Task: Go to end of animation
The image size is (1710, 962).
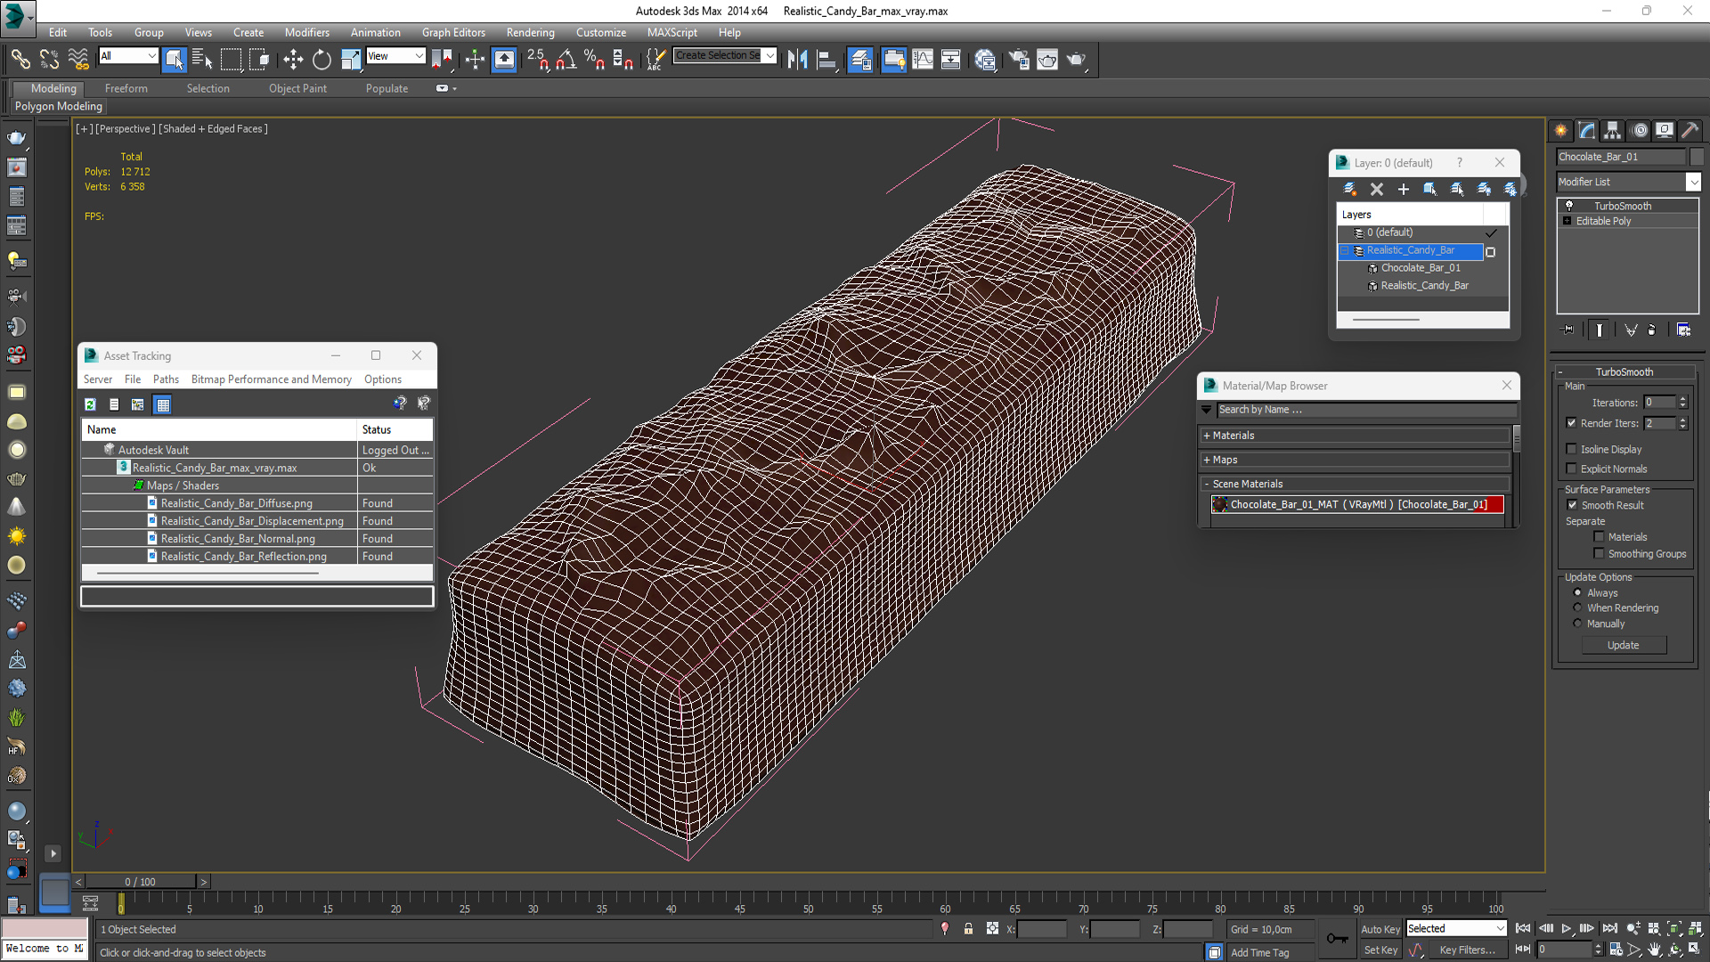Action: click(x=1609, y=928)
